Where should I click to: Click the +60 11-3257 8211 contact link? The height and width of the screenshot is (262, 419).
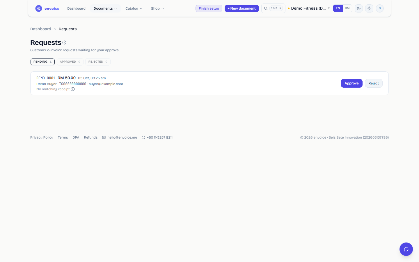point(157,137)
